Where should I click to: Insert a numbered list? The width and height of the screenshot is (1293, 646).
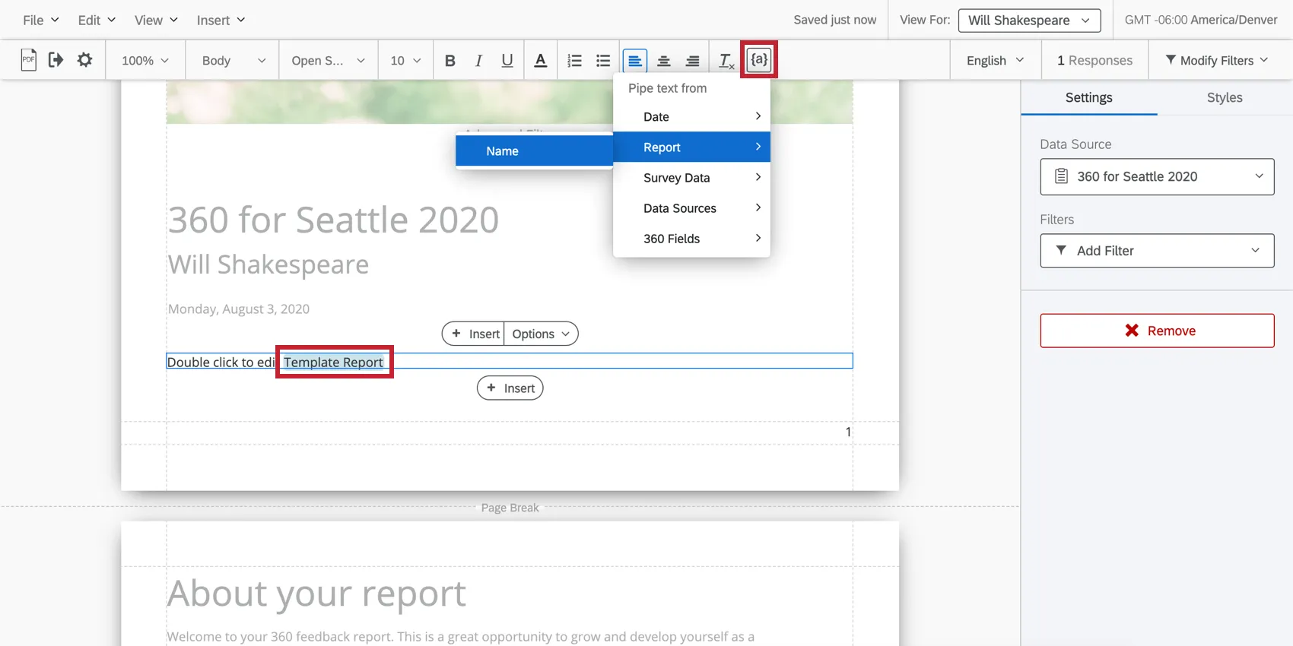[x=574, y=61]
